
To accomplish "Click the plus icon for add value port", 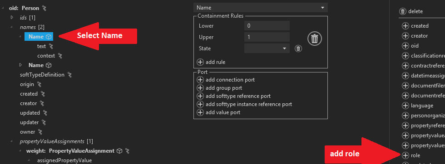I will [x=200, y=112].
